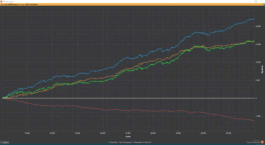Click the blue info icon in orange bar

click(264, 5)
